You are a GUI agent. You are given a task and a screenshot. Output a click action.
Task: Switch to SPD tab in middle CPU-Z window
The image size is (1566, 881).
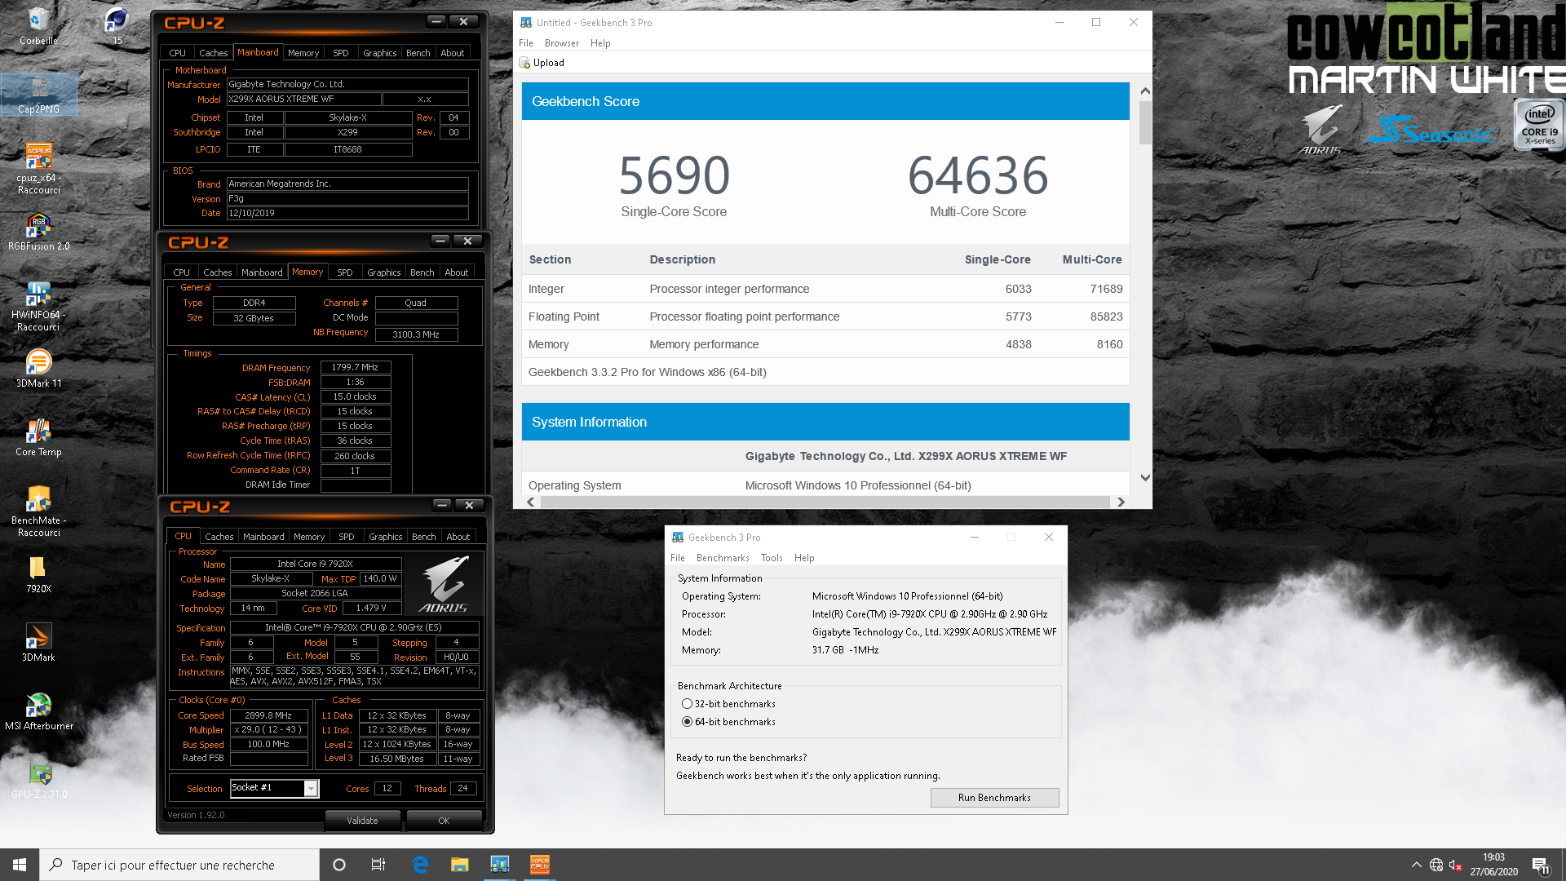345,272
